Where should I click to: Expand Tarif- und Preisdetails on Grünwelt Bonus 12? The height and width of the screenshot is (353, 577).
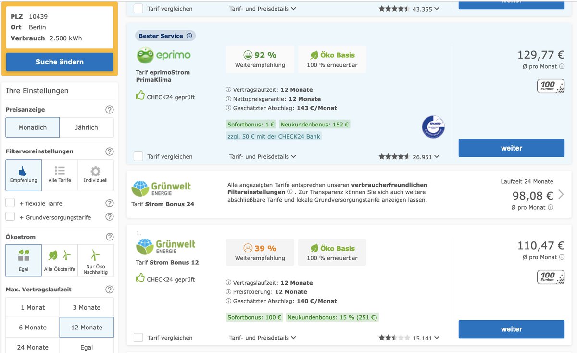pyautogui.click(x=263, y=338)
